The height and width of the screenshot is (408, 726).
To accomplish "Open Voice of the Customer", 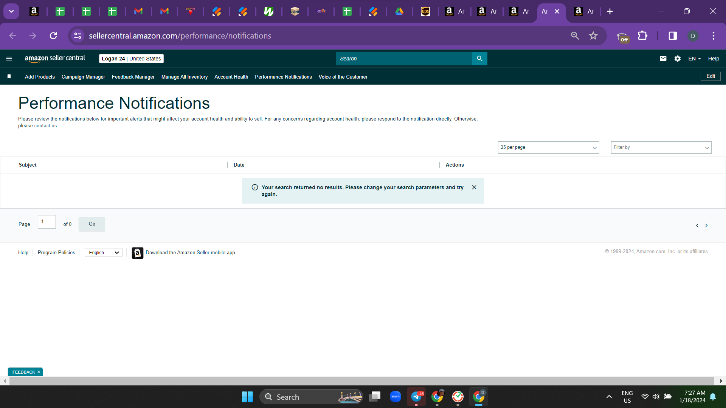I will pyautogui.click(x=343, y=77).
